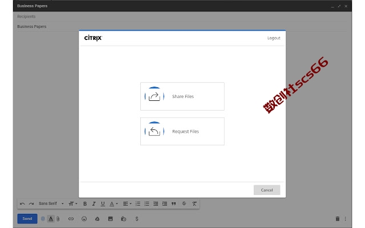Screen dimensions: 365x228
Task: Insert a photo
Action: 110,219
